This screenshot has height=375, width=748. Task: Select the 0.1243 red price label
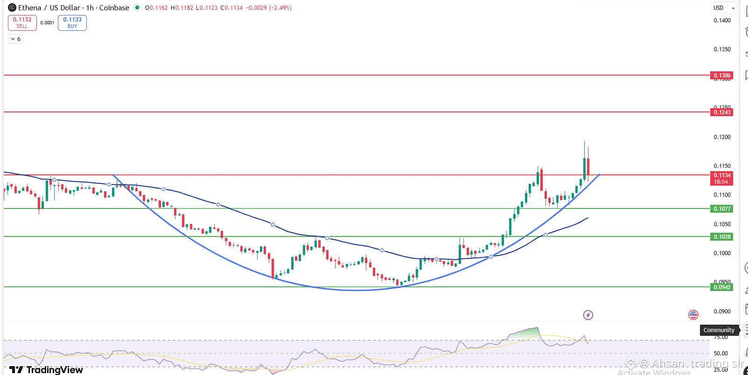(721, 112)
